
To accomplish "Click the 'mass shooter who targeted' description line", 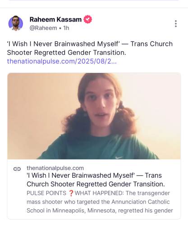I will pos(98,202).
